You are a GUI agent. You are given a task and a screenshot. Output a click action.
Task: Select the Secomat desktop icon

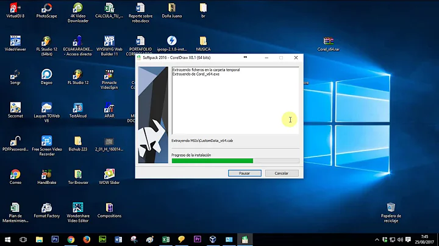pyautogui.click(x=15, y=110)
